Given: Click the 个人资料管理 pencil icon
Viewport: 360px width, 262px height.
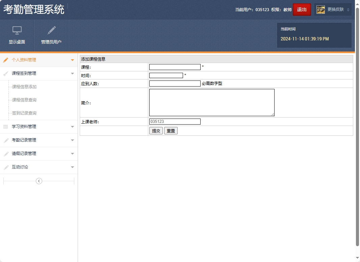Looking at the screenshot, I should 5,60.
